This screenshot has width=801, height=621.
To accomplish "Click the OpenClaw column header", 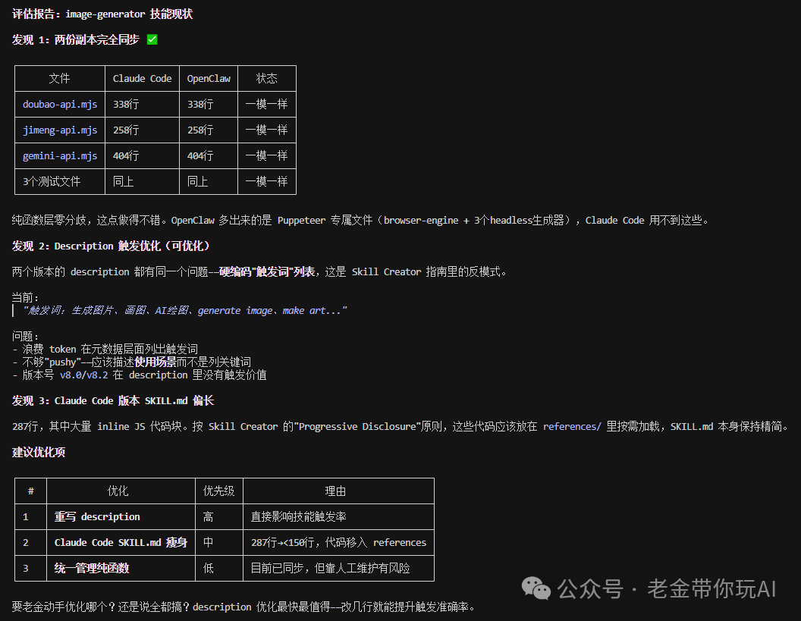I will (209, 78).
